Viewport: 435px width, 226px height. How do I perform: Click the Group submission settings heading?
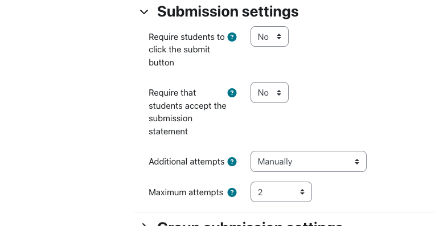[250, 224]
